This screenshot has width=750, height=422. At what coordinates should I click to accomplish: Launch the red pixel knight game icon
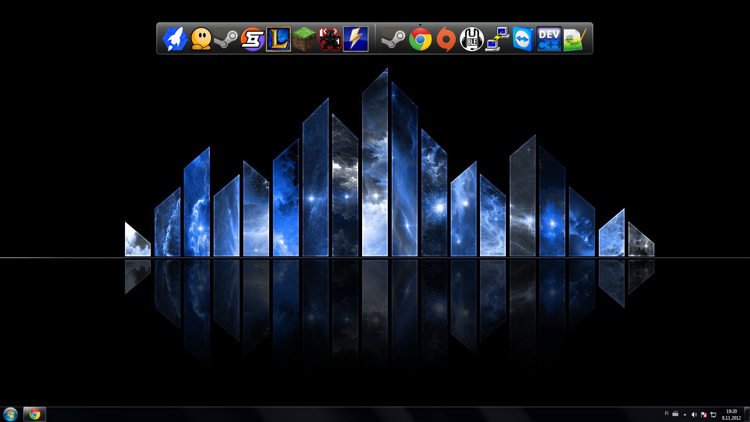pos(330,39)
